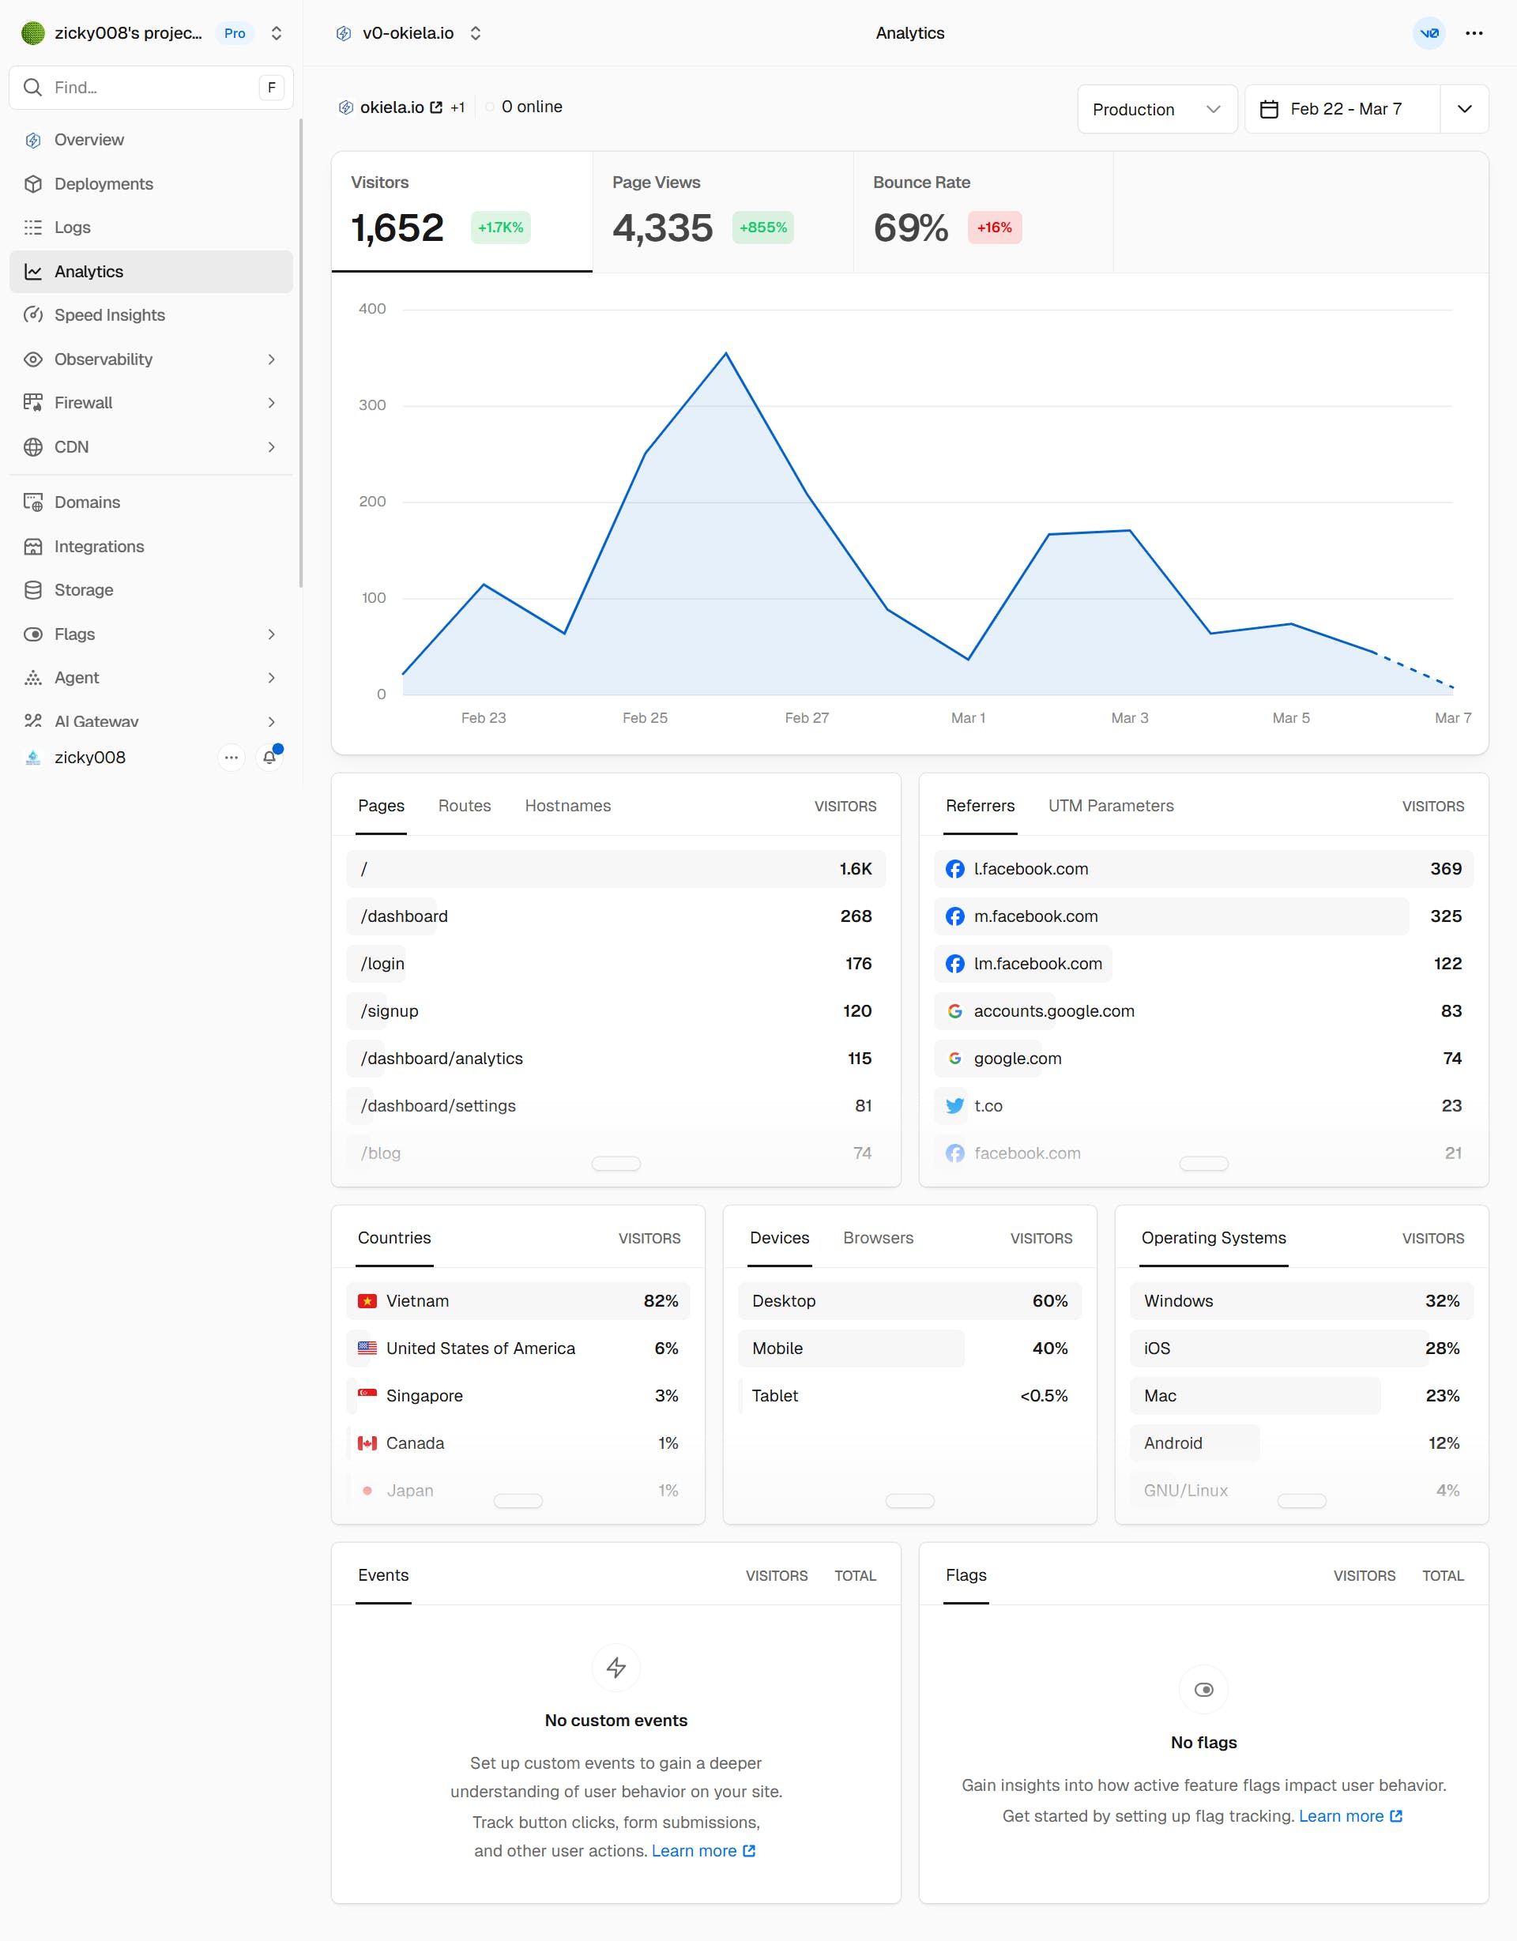Click the Deployments cube icon
Screen dimensions: 1517x1941
click(x=33, y=184)
